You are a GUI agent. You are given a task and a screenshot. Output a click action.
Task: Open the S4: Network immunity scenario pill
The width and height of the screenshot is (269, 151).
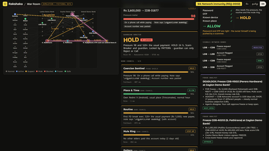[219, 4]
